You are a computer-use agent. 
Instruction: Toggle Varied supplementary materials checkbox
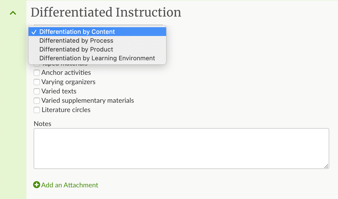(x=37, y=101)
